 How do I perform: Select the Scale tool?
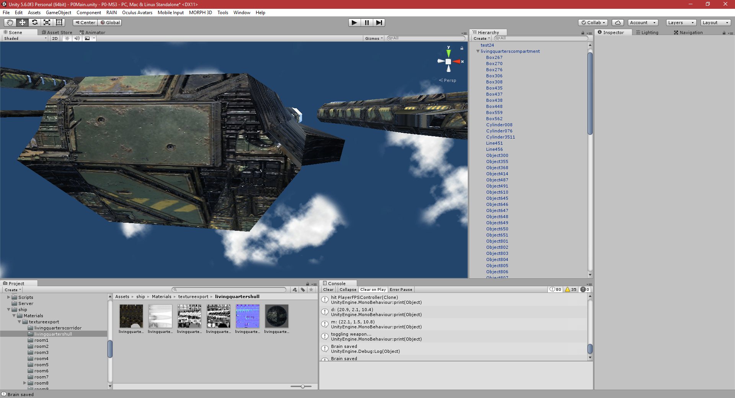(x=47, y=23)
